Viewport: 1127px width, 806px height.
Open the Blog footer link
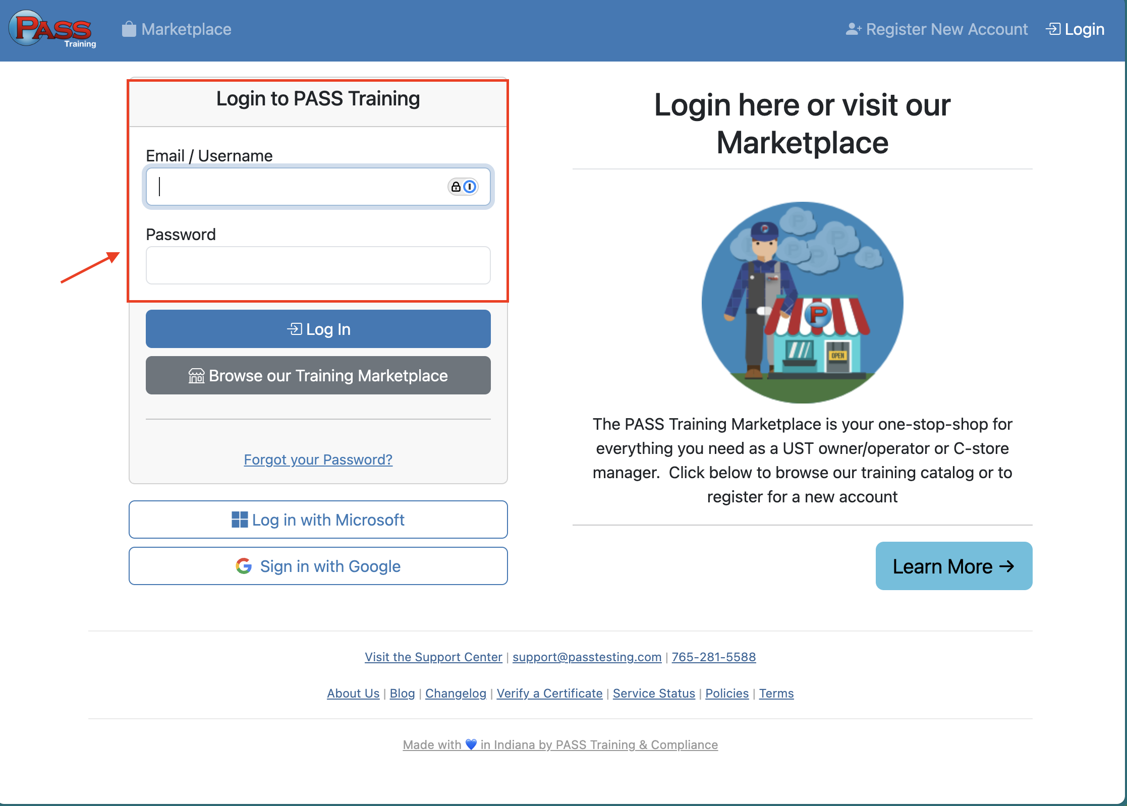[403, 693]
